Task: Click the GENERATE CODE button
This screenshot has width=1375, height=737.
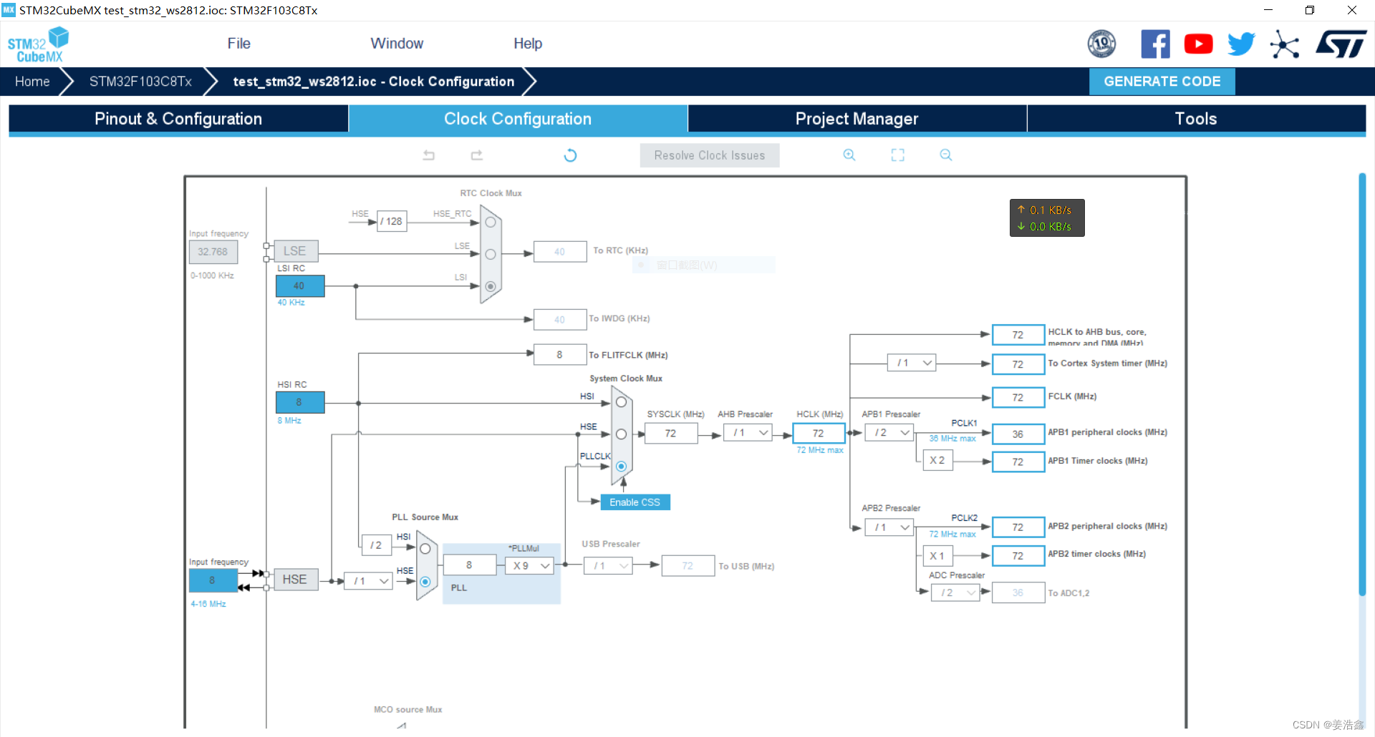Action: click(x=1162, y=82)
